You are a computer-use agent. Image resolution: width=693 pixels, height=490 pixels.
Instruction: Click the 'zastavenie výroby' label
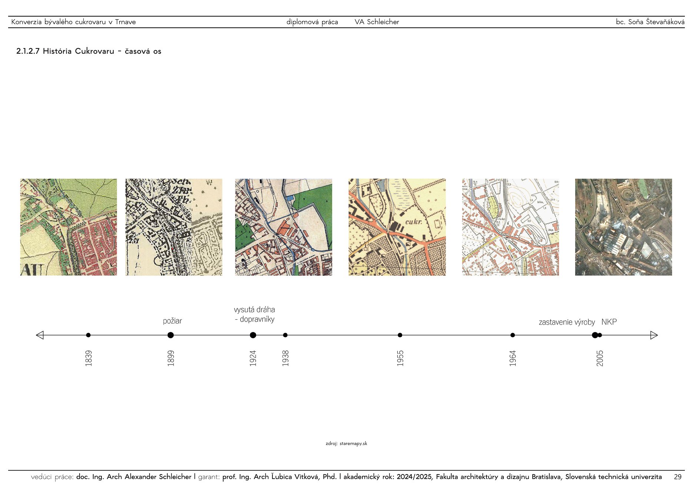pos(567,322)
